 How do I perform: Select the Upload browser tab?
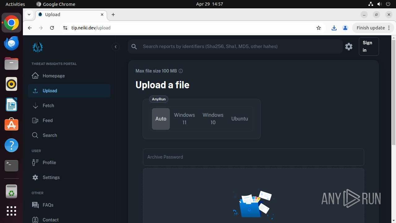71,15
